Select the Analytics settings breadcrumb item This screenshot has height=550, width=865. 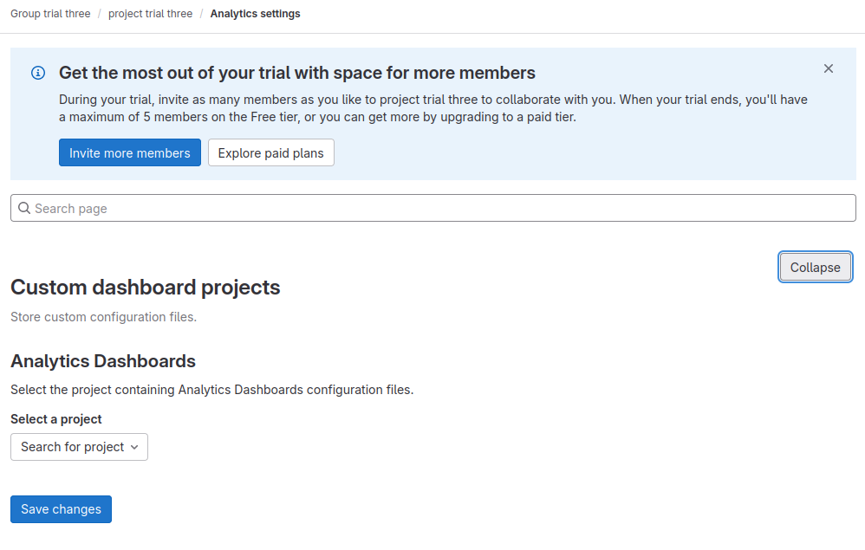point(255,14)
